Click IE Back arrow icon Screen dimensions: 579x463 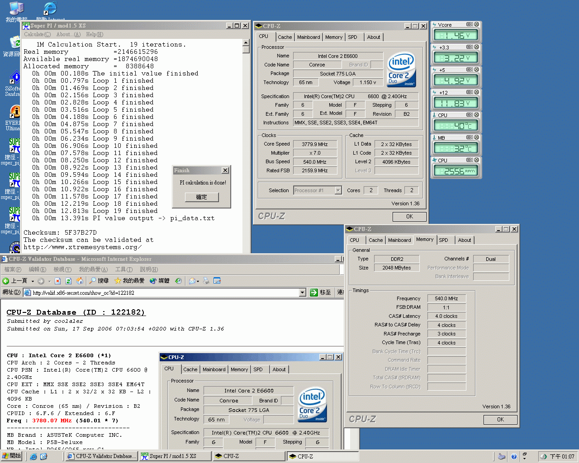(6, 281)
